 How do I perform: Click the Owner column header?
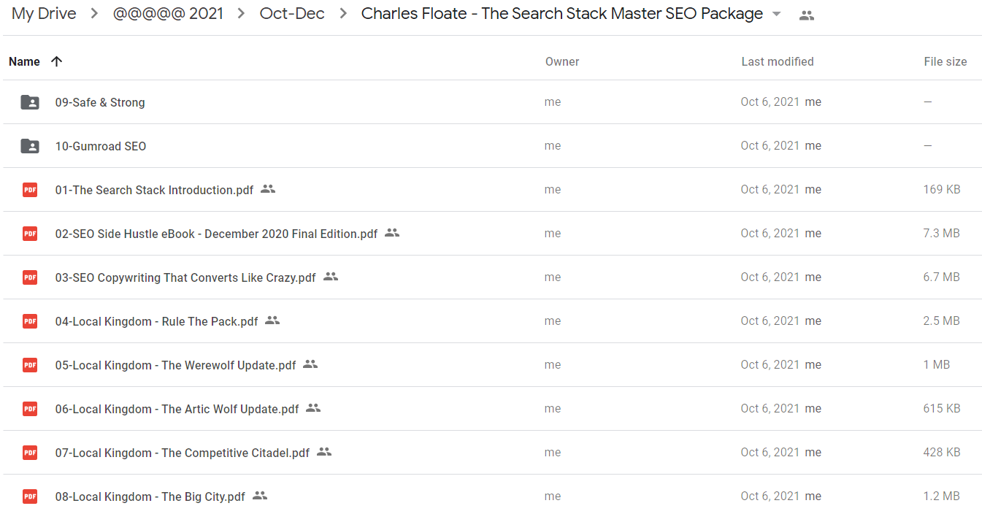click(x=562, y=62)
